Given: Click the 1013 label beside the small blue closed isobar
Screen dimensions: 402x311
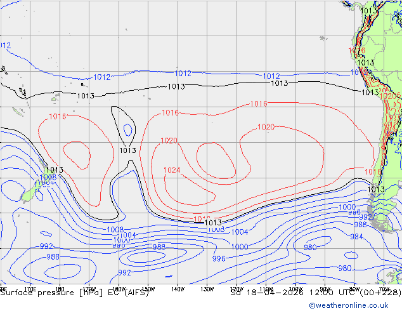Looking at the screenshot, I should pyautogui.click(x=127, y=150).
